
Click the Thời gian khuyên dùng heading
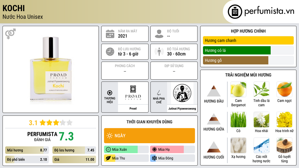[149, 122]
